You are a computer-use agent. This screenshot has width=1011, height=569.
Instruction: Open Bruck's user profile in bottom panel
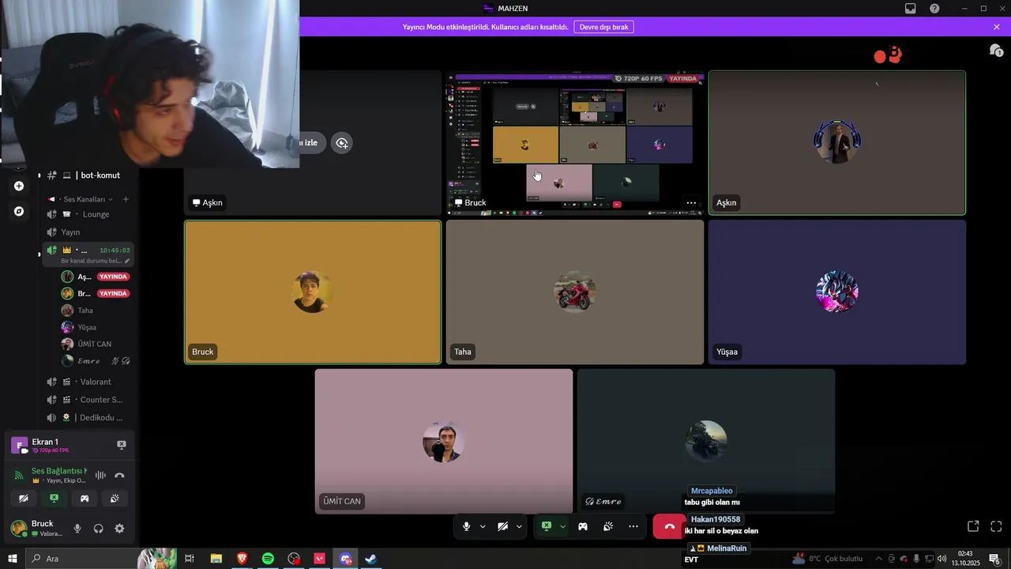(x=37, y=529)
